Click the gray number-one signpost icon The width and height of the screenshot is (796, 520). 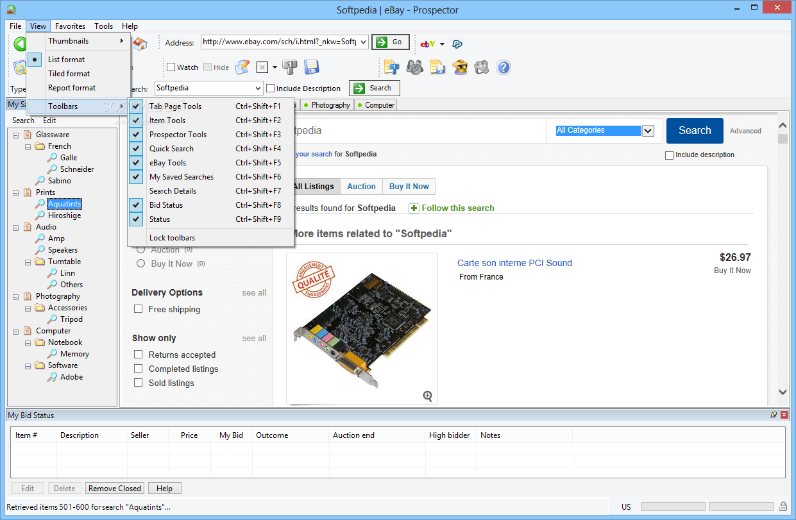pos(290,67)
